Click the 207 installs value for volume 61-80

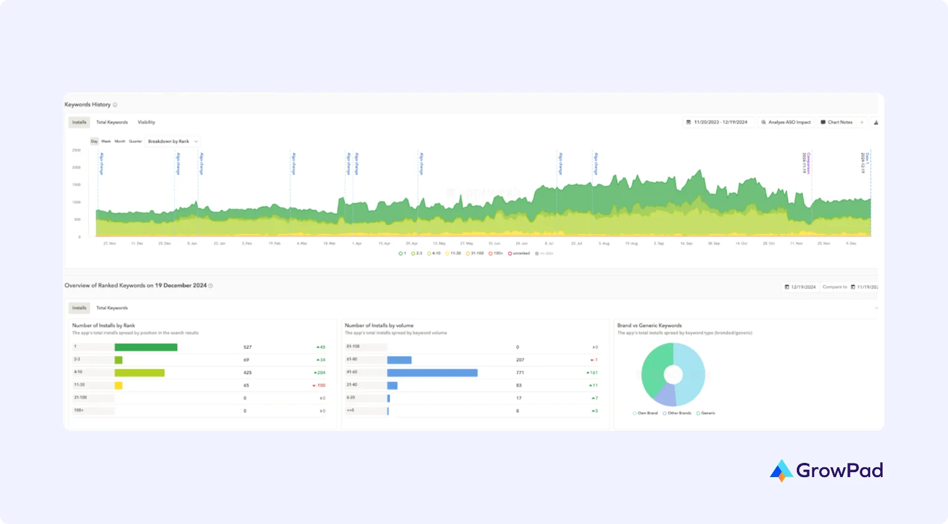[x=520, y=360]
